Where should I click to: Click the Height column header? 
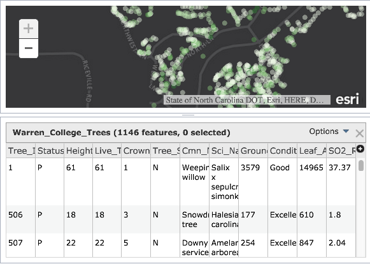click(x=78, y=150)
